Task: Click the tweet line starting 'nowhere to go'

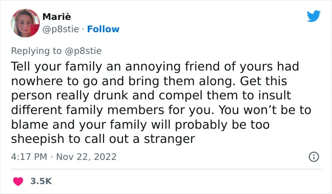Action: (149, 81)
